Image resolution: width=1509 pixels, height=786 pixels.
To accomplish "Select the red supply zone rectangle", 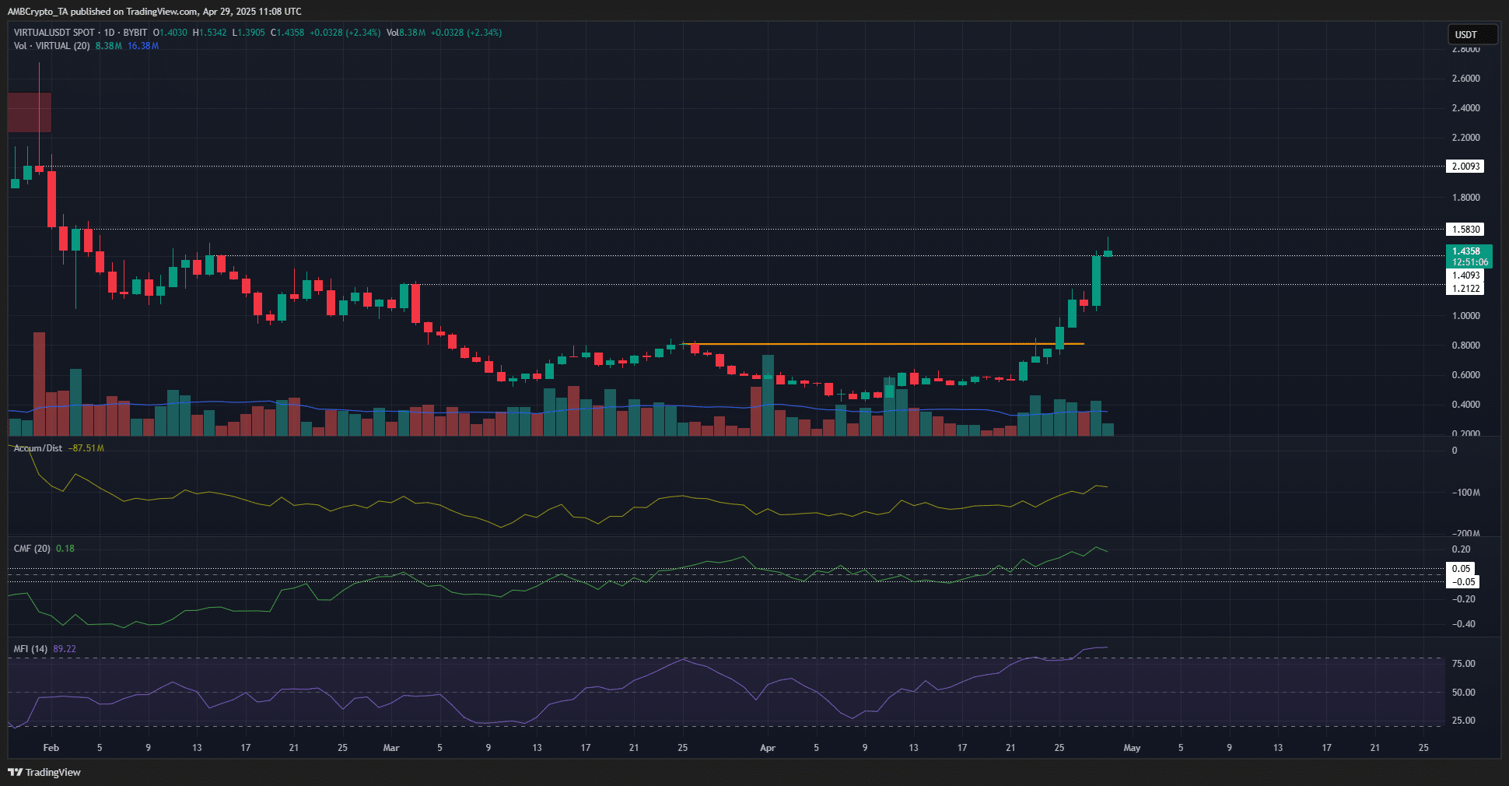I will tap(30, 113).
